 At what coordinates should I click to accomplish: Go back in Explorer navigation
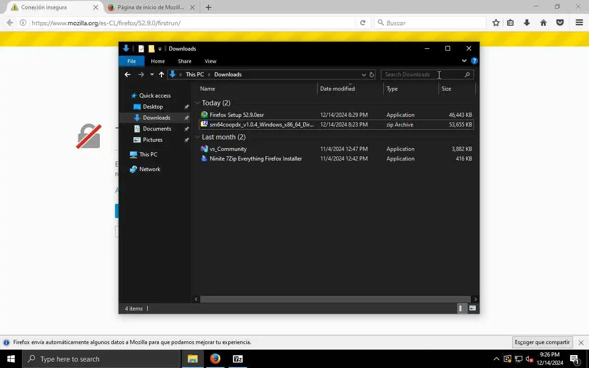127,75
